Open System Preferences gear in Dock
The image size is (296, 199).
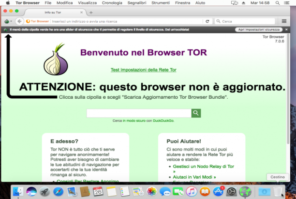click(x=232, y=192)
